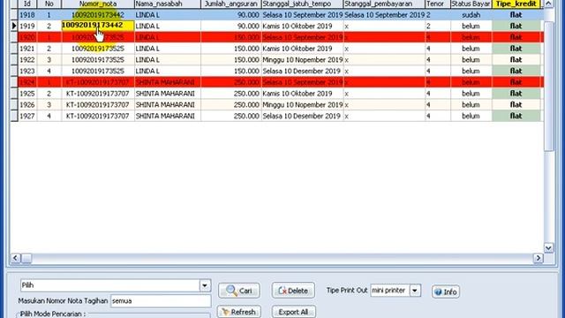Select the red row Id 1920

(x=281, y=37)
